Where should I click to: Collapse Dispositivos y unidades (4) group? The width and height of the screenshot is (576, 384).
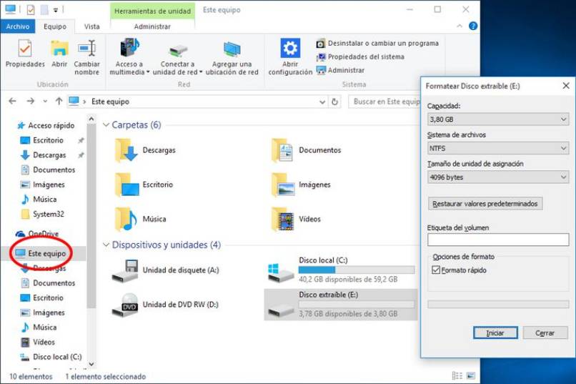tap(106, 245)
